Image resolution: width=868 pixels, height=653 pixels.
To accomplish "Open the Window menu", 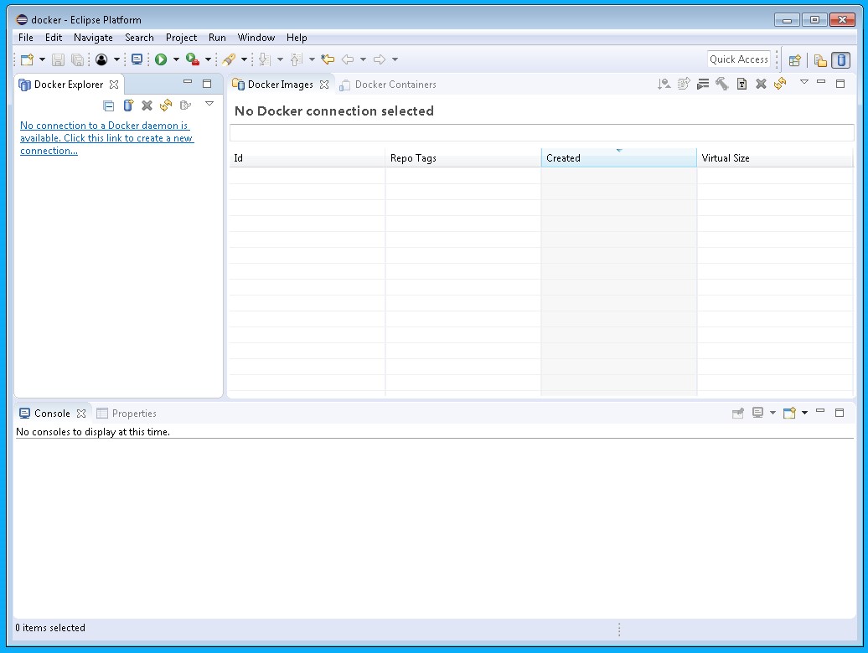I will click(x=256, y=38).
